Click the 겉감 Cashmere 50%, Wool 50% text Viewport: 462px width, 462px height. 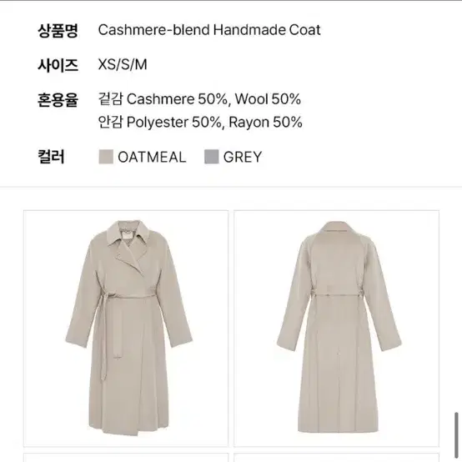click(199, 99)
